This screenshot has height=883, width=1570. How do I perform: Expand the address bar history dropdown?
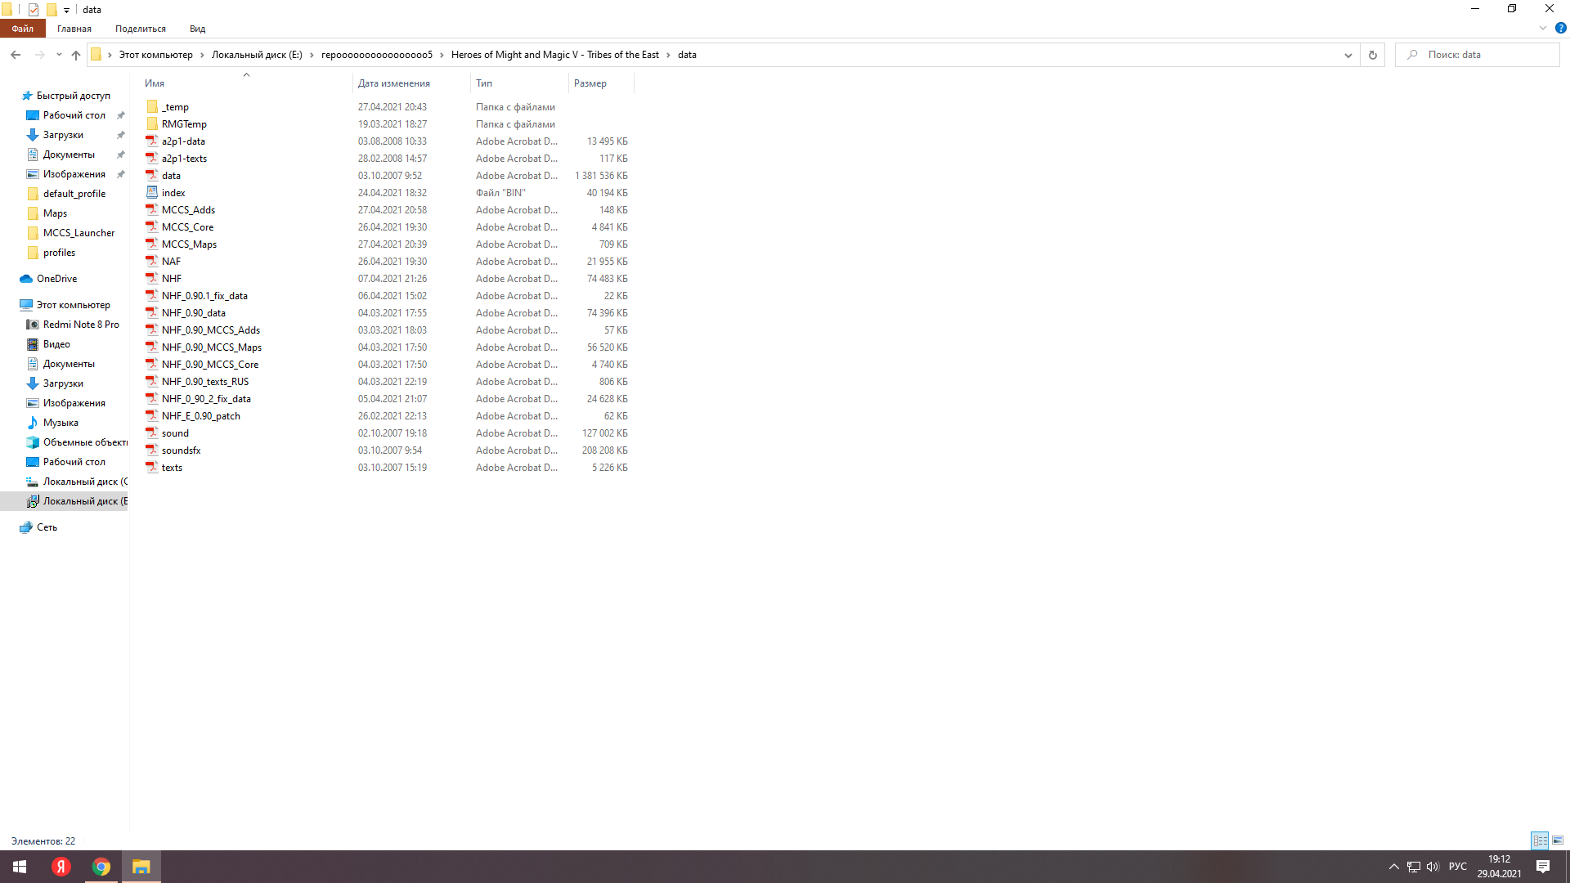[1348, 55]
